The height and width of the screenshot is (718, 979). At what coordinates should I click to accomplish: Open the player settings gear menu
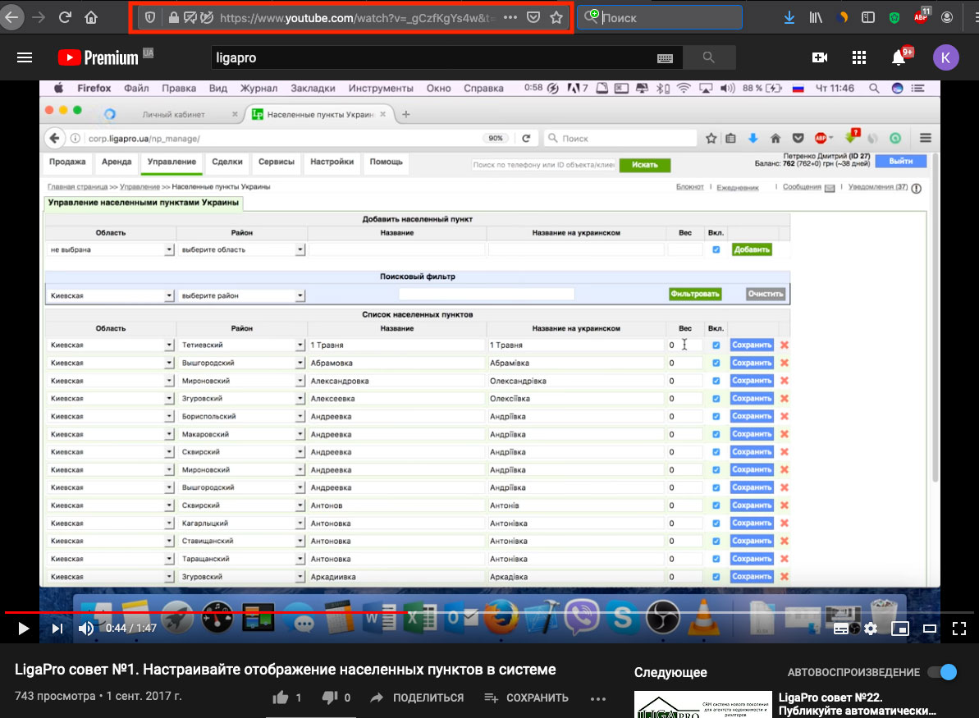coord(871,629)
